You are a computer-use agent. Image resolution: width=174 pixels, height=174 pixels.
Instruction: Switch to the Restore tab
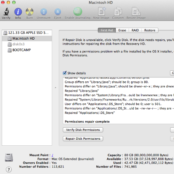coord(150,30)
